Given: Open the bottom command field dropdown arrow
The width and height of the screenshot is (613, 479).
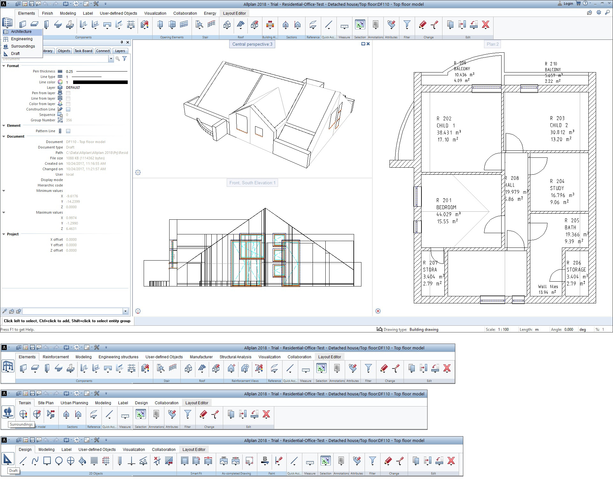Looking at the screenshot, I should tap(125, 311).
